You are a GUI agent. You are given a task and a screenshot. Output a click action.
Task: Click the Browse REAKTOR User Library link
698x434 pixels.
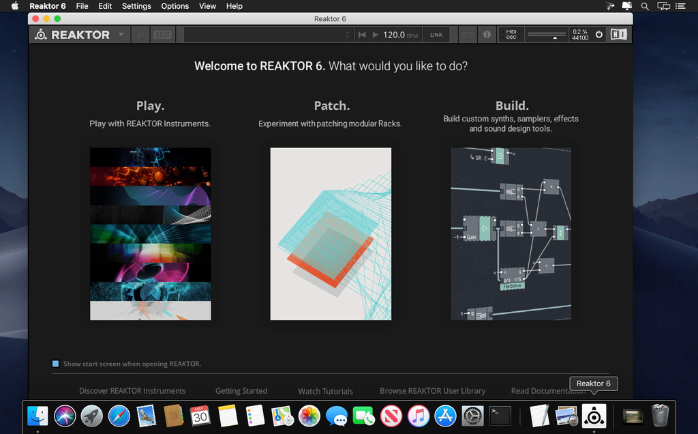coord(432,391)
